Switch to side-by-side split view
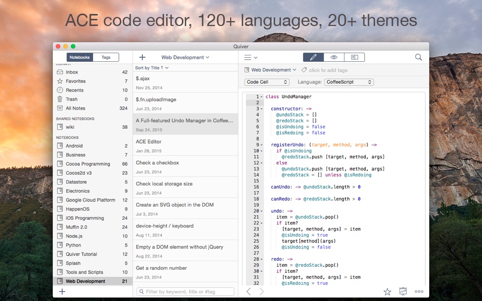 tap(354, 57)
